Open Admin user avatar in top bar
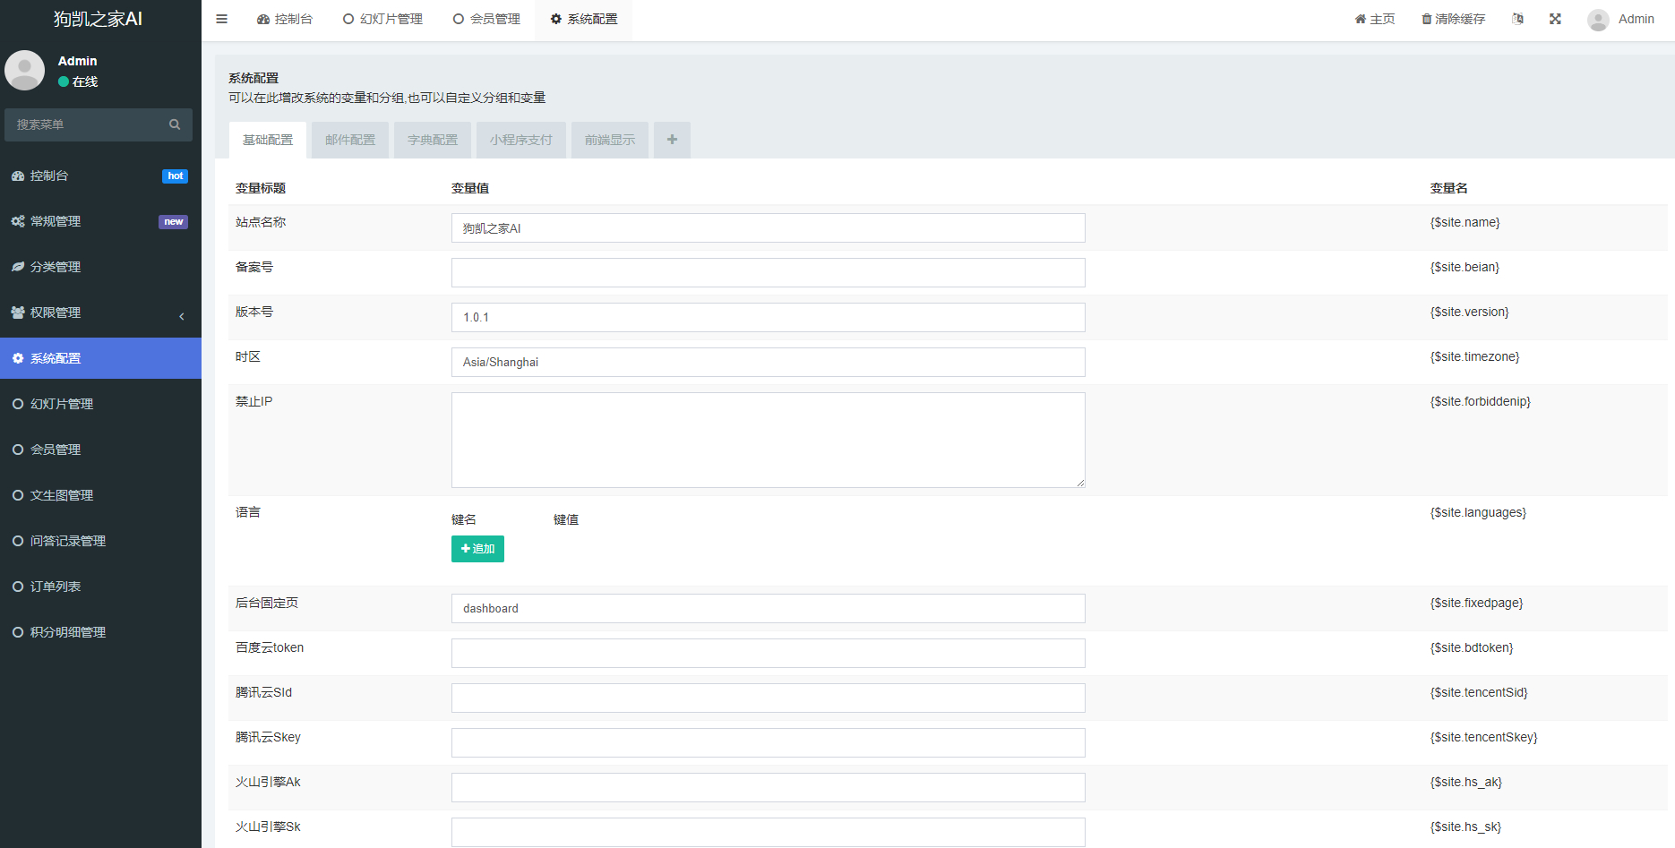 pos(1598,20)
